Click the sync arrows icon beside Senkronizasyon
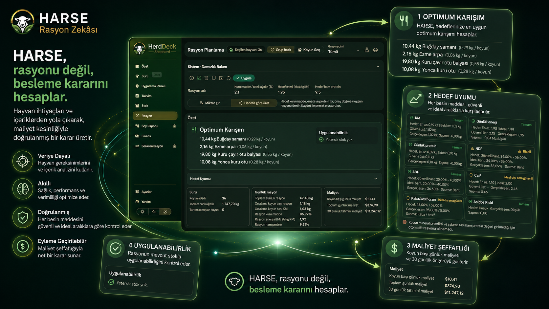Viewport: 549px width, 309px height. coord(137,146)
